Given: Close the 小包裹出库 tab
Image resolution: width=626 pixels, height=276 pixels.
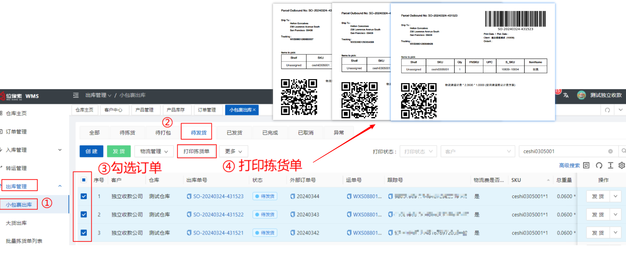Looking at the screenshot, I should (x=254, y=110).
